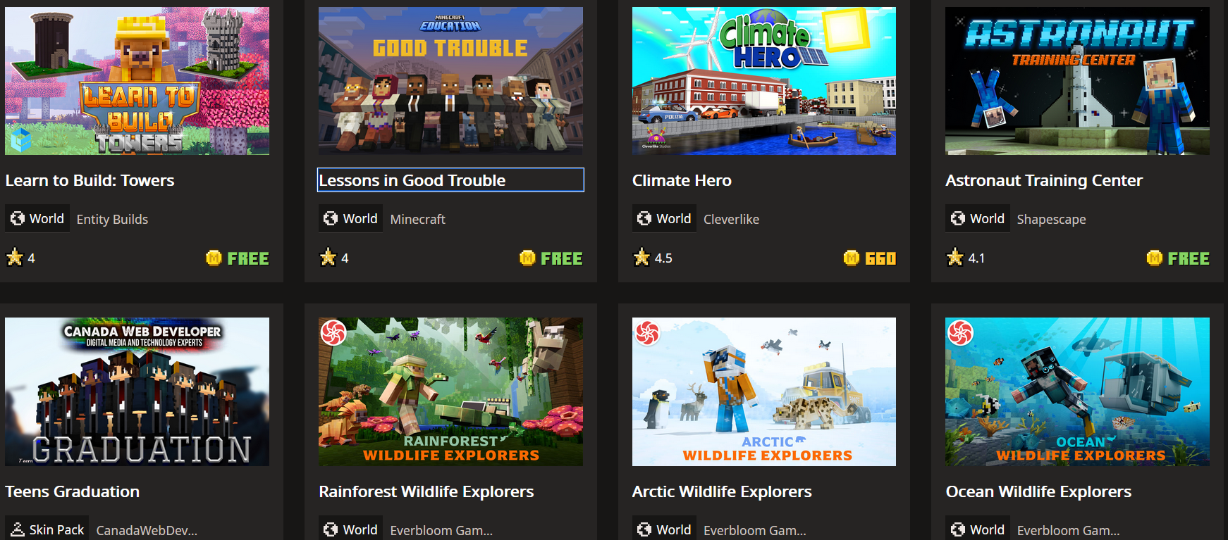Click the Skin Pack icon under Teens Graduation
The height and width of the screenshot is (540, 1228).
point(18,529)
